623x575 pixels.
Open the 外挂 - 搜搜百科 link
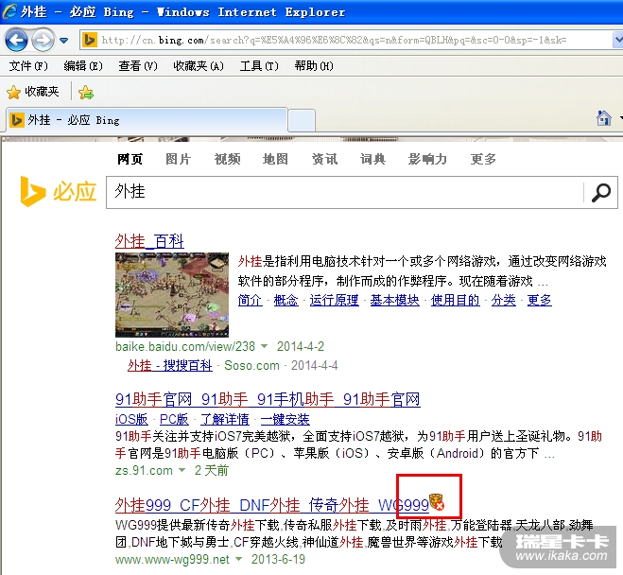tap(169, 365)
